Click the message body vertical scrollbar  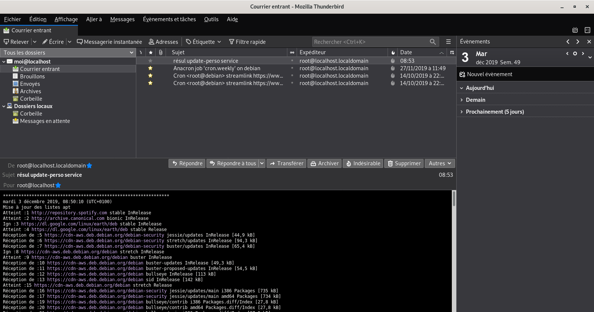[x=454, y=251]
